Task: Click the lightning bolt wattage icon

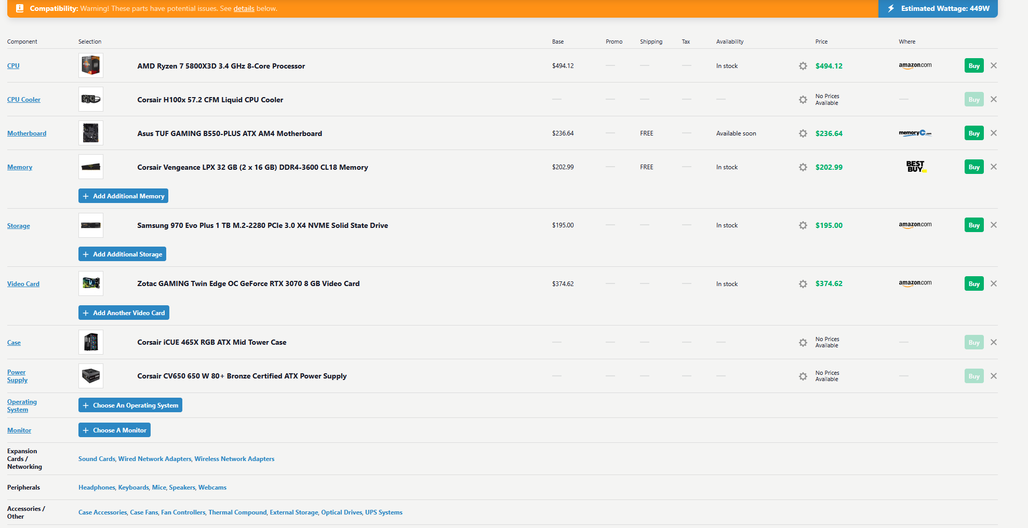Action: tap(891, 8)
